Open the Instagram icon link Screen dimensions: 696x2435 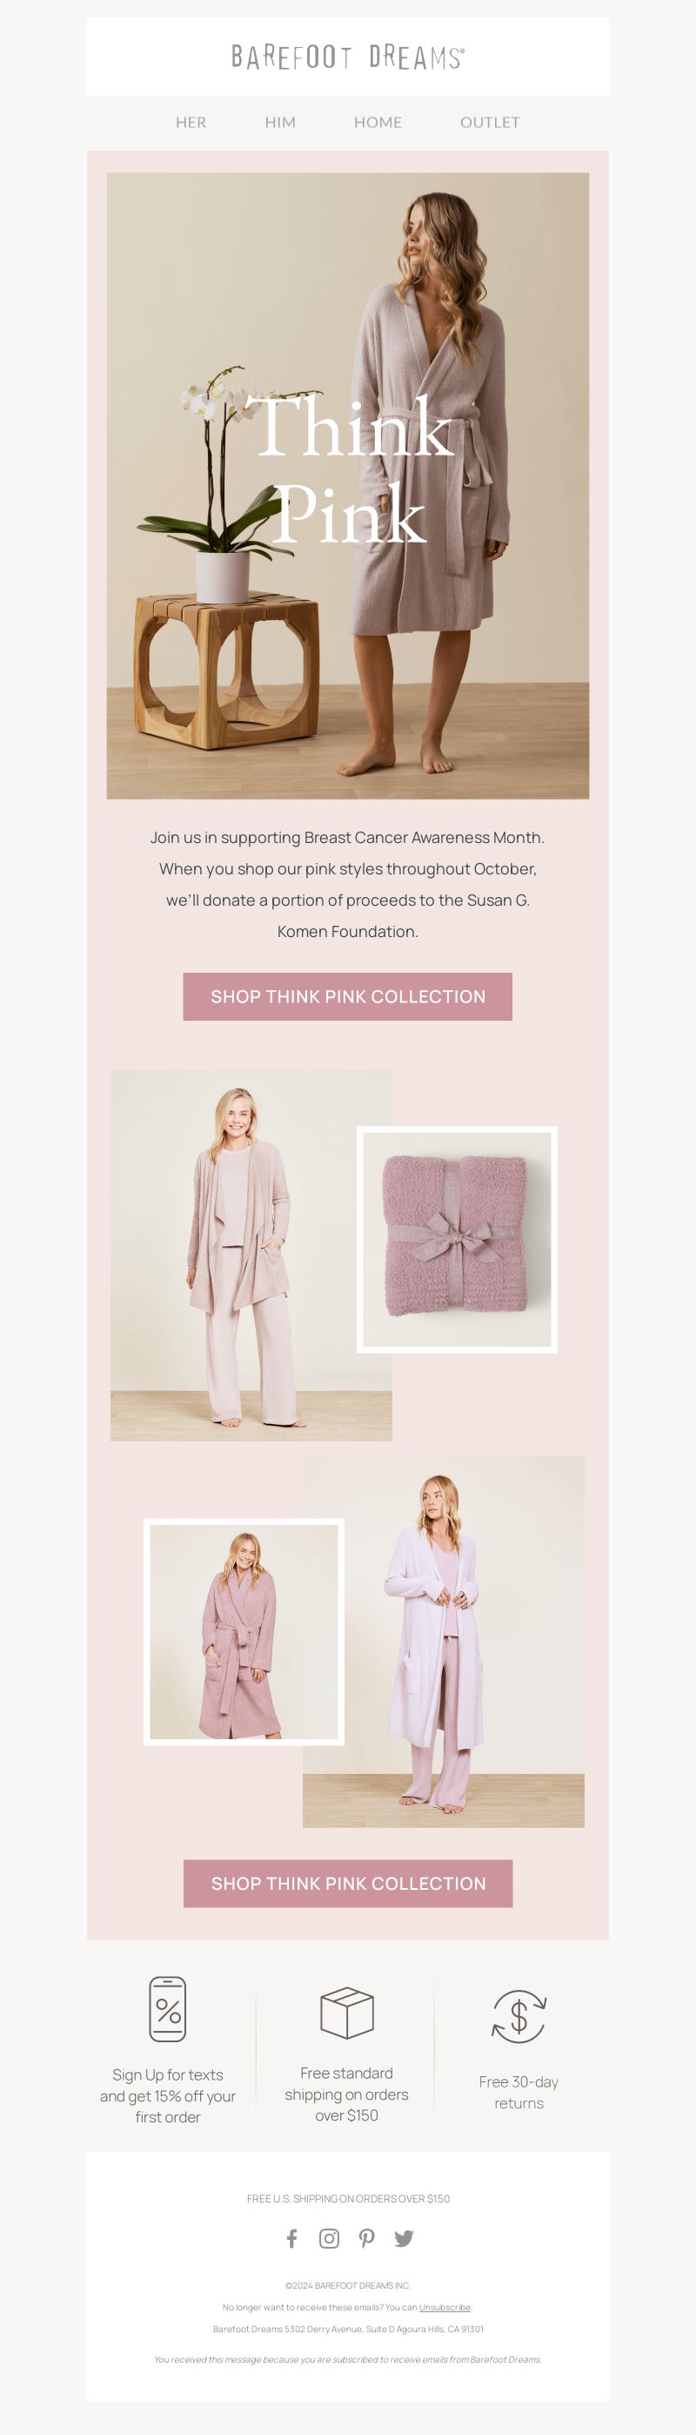[329, 2237]
